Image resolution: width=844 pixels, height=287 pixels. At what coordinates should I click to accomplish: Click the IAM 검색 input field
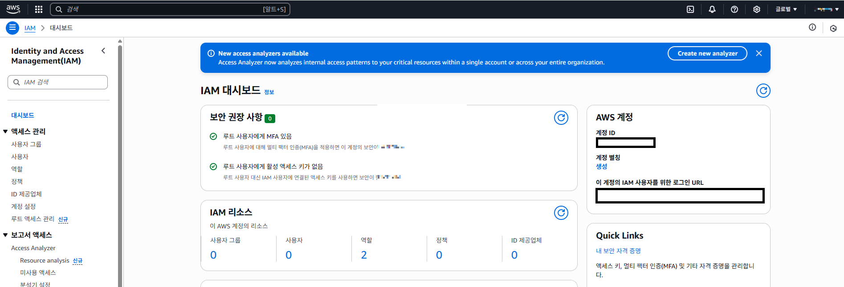(57, 82)
